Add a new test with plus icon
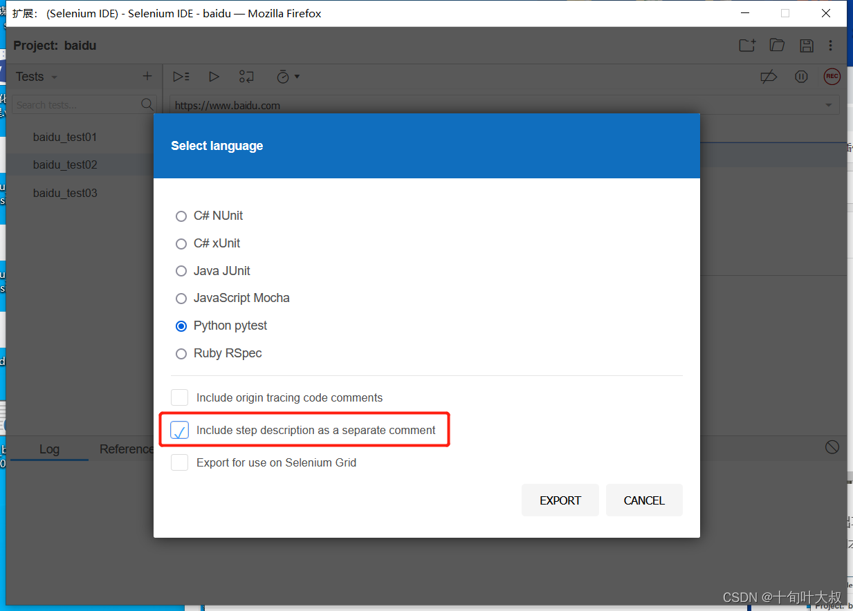The height and width of the screenshot is (611, 853). (147, 76)
